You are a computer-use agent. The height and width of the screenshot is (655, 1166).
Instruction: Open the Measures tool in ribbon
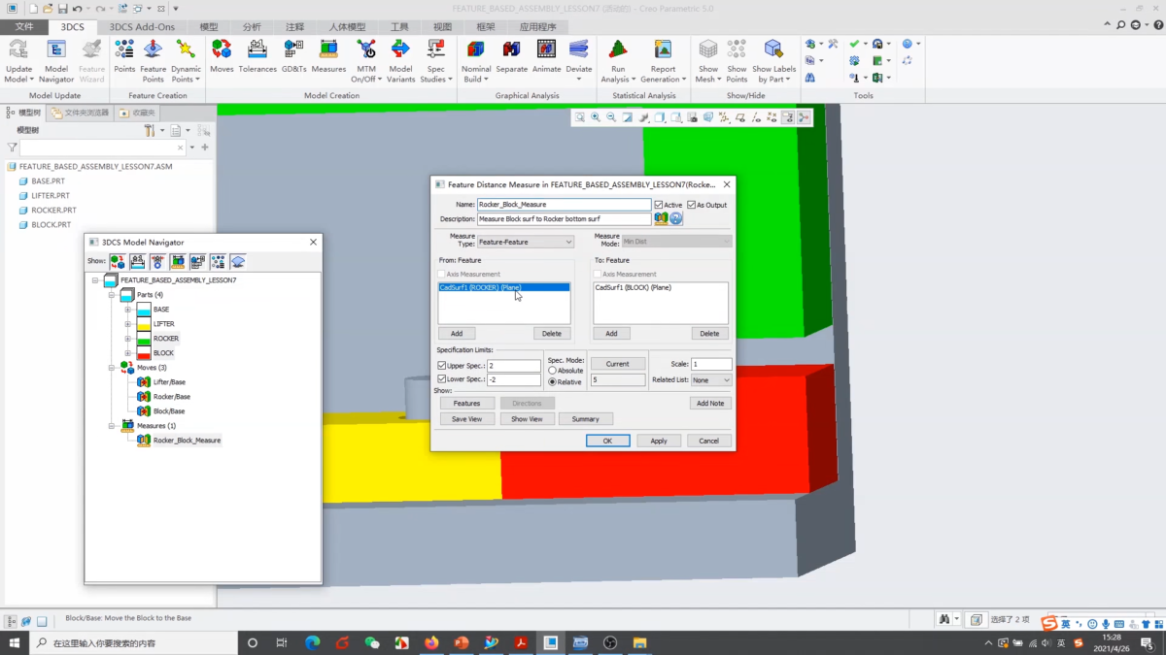[x=328, y=56]
